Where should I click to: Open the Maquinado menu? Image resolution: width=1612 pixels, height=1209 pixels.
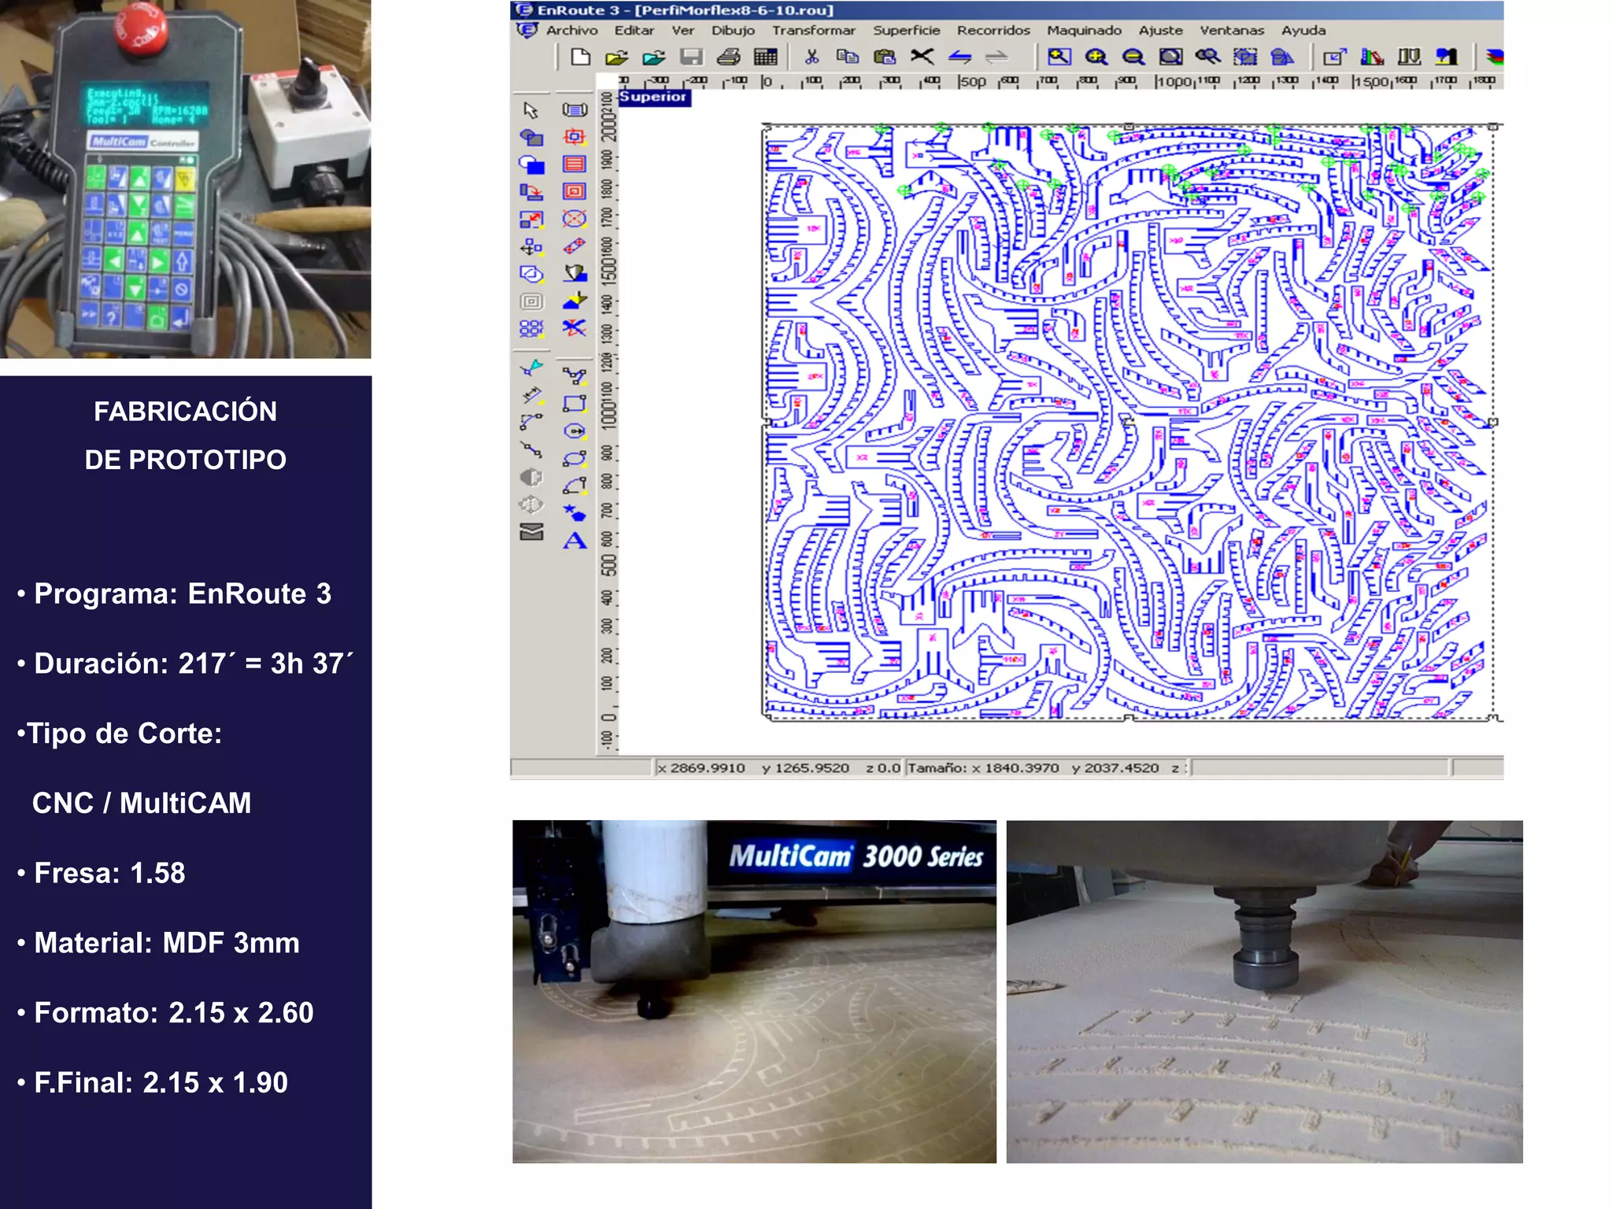click(1083, 31)
